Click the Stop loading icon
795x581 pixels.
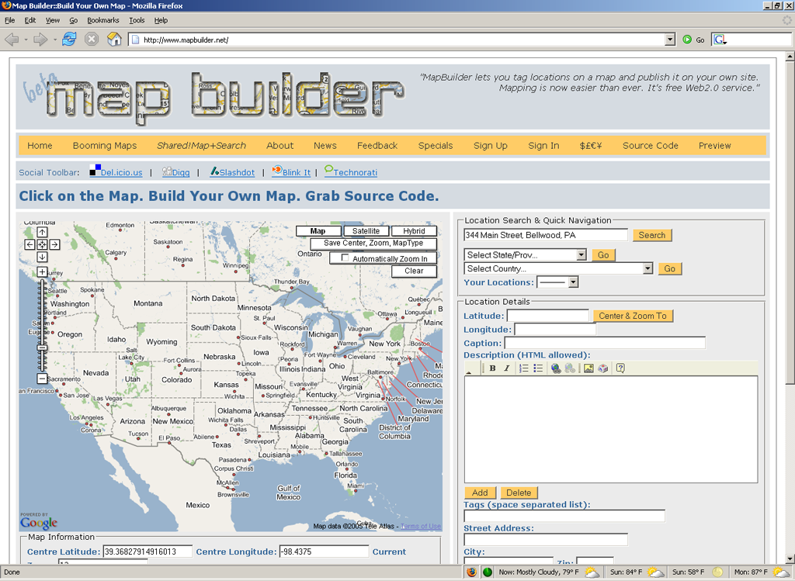(x=92, y=39)
